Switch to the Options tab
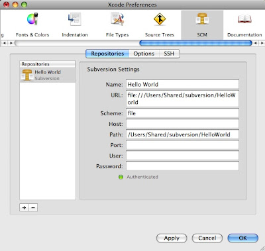This screenshot has width=265, height=251. coord(144,54)
